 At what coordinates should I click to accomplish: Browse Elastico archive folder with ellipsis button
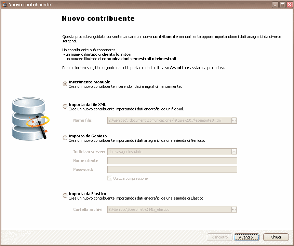234,209
